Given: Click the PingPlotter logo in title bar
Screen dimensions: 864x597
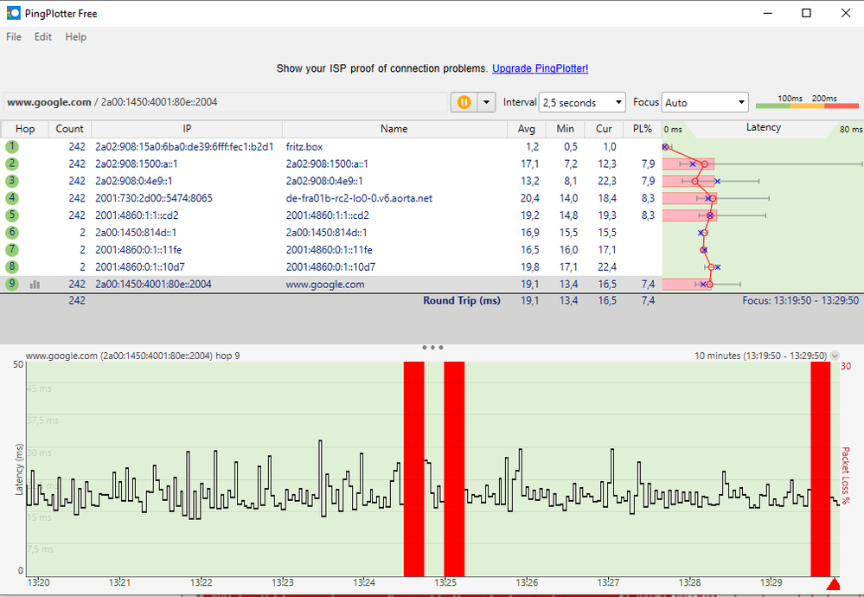Looking at the screenshot, I should [x=14, y=13].
